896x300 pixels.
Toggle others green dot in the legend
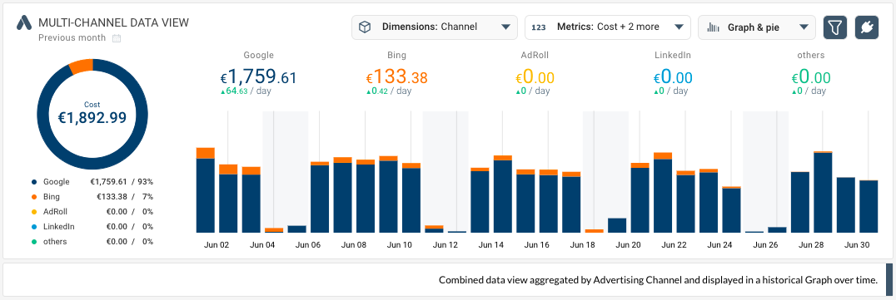click(x=33, y=241)
